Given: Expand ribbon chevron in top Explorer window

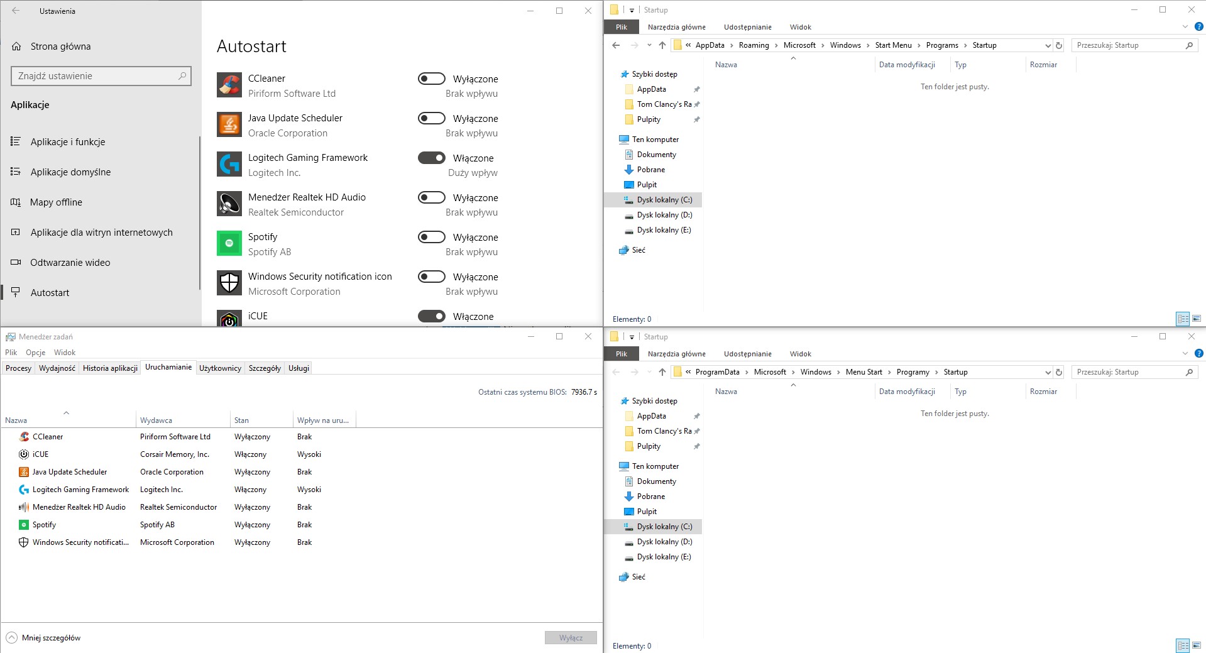Looking at the screenshot, I should (1185, 26).
